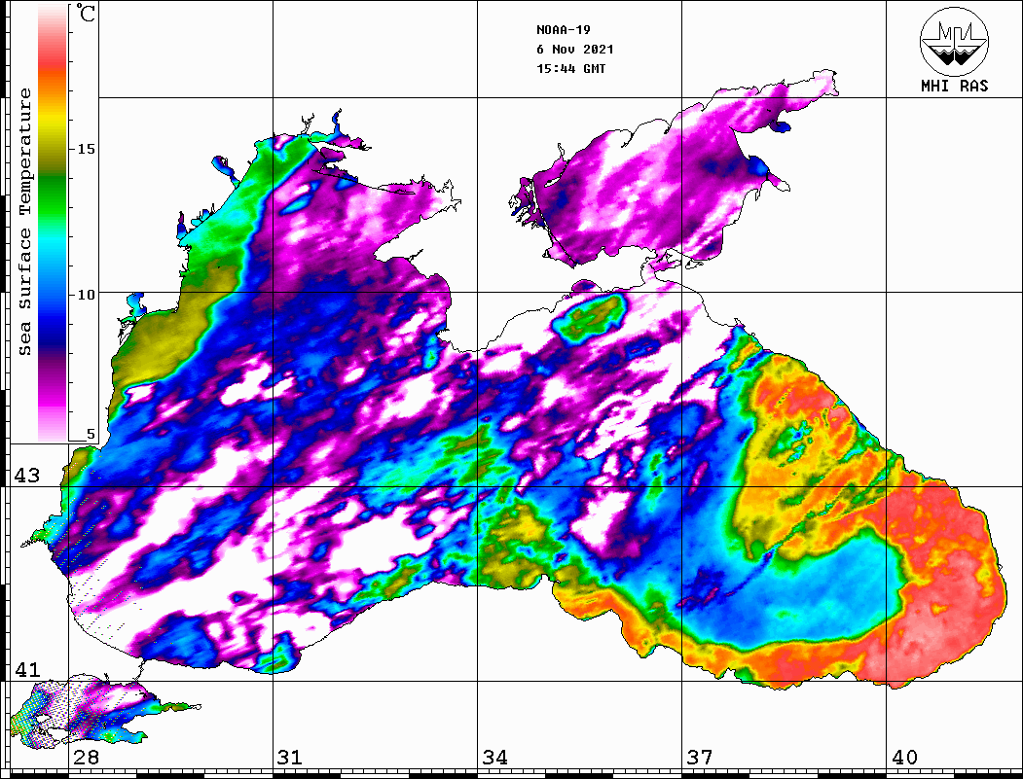Click the latitude label 41

pyautogui.click(x=27, y=670)
